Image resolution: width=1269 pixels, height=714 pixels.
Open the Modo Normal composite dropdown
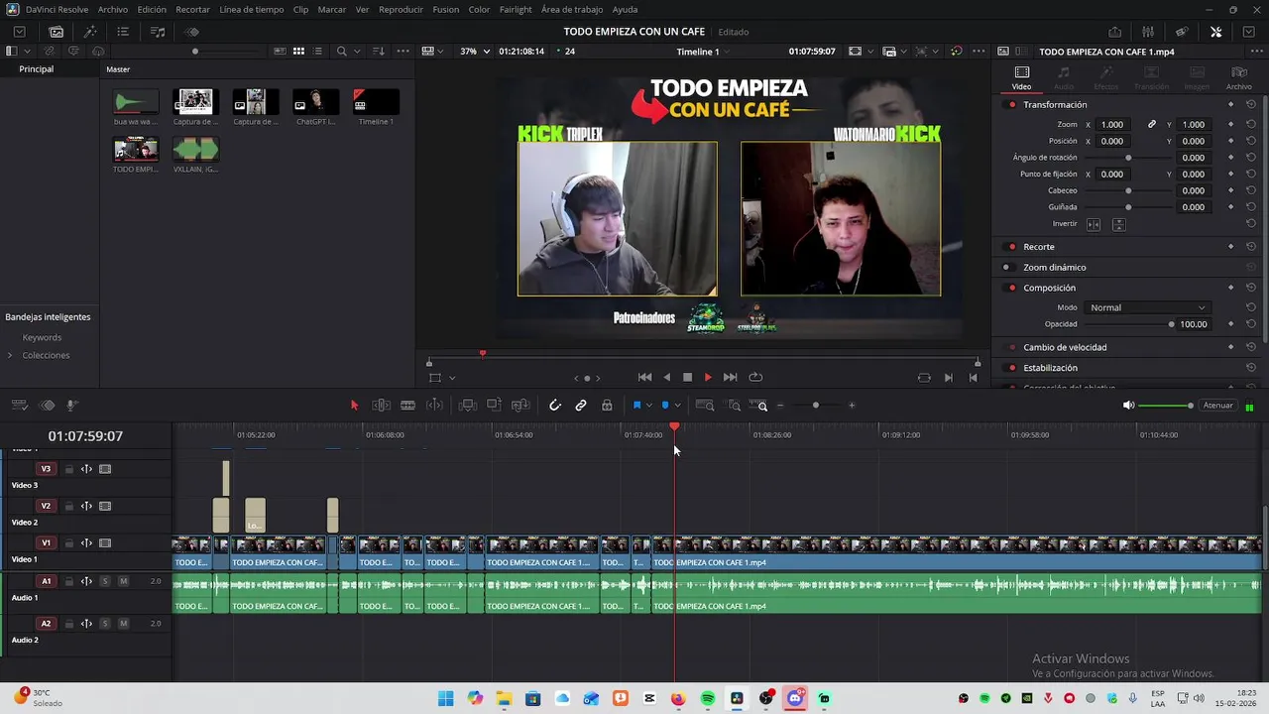1148,307
